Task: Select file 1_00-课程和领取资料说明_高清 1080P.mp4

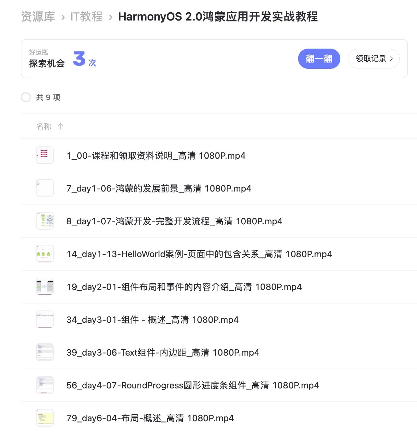Action: (x=156, y=156)
